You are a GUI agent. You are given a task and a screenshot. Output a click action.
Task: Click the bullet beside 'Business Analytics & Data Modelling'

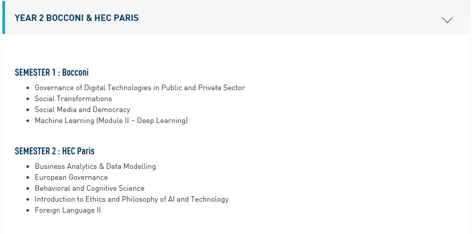tap(28, 167)
